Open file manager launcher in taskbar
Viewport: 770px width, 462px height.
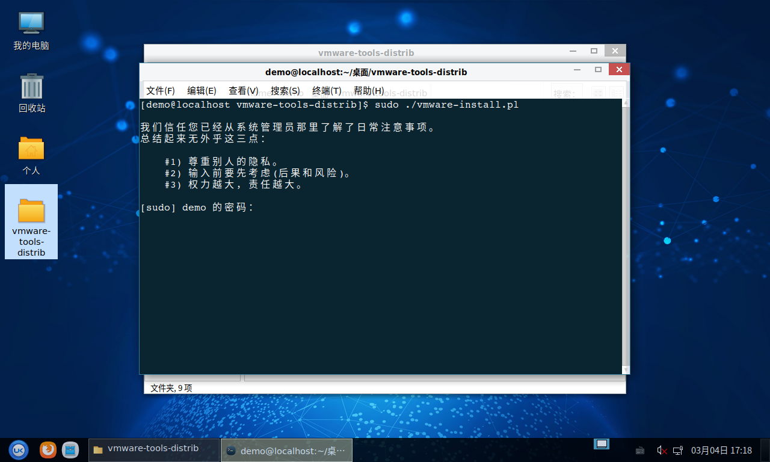click(x=70, y=449)
